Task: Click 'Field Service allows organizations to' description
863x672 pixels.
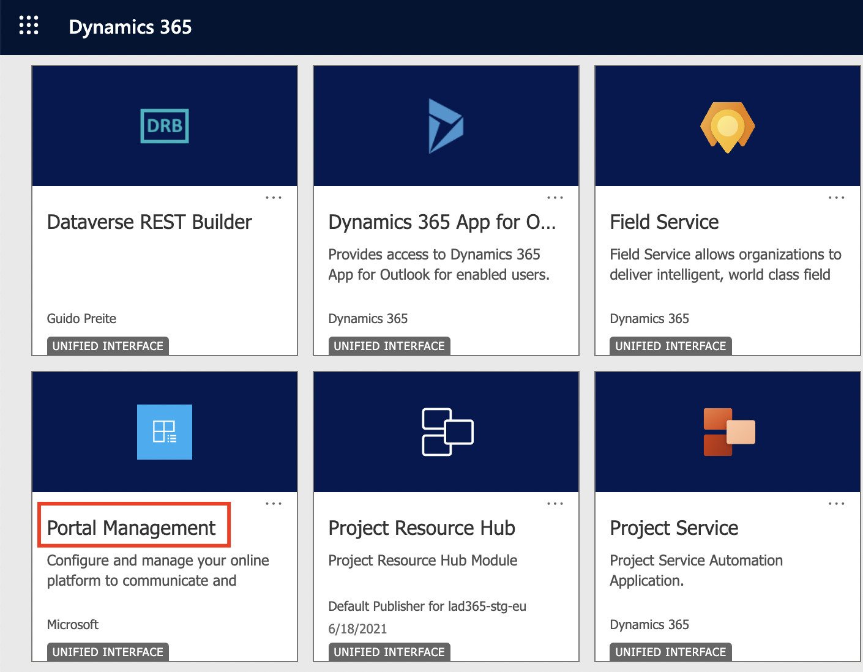Action: [x=725, y=255]
